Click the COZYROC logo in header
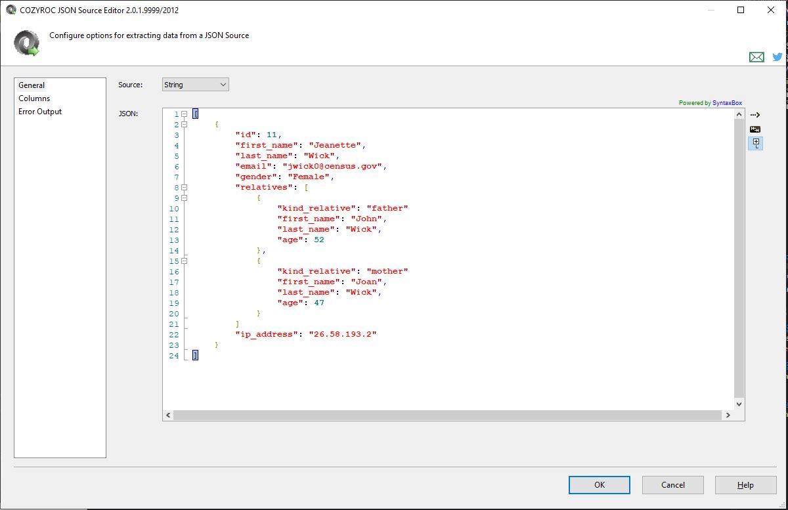 [27, 42]
